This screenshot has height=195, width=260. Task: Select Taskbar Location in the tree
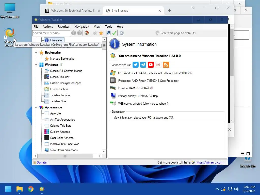[61, 95]
